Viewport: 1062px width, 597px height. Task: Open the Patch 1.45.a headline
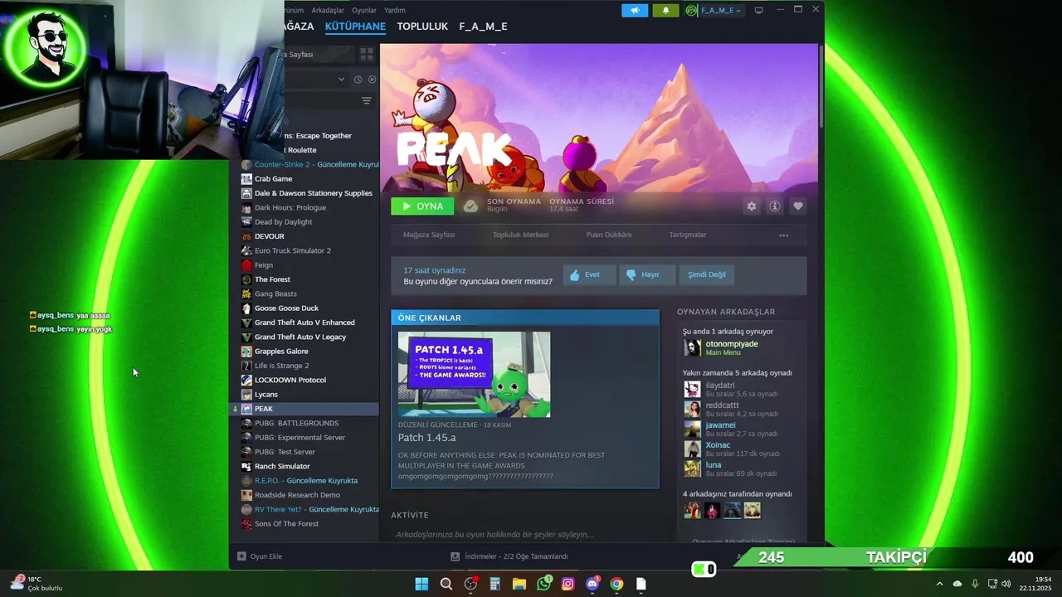(x=426, y=437)
